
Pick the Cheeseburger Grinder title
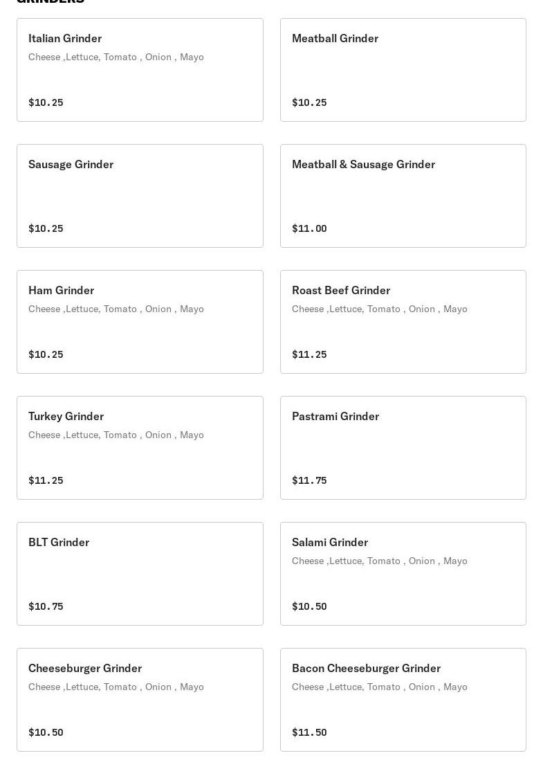(85, 669)
